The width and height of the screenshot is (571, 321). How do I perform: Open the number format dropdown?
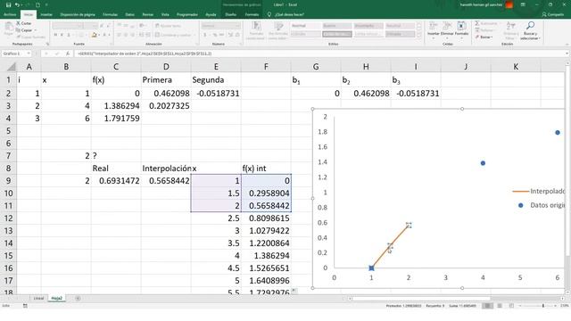tap(238, 26)
